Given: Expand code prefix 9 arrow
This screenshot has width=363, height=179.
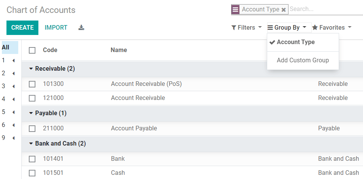Looking at the screenshot, I should pyautogui.click(x=13, y=138).
